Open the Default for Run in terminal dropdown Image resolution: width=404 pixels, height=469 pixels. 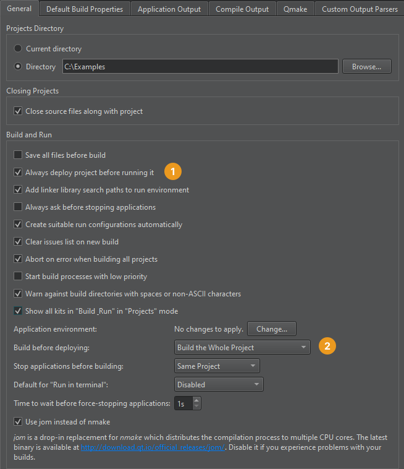coord(219,385)
